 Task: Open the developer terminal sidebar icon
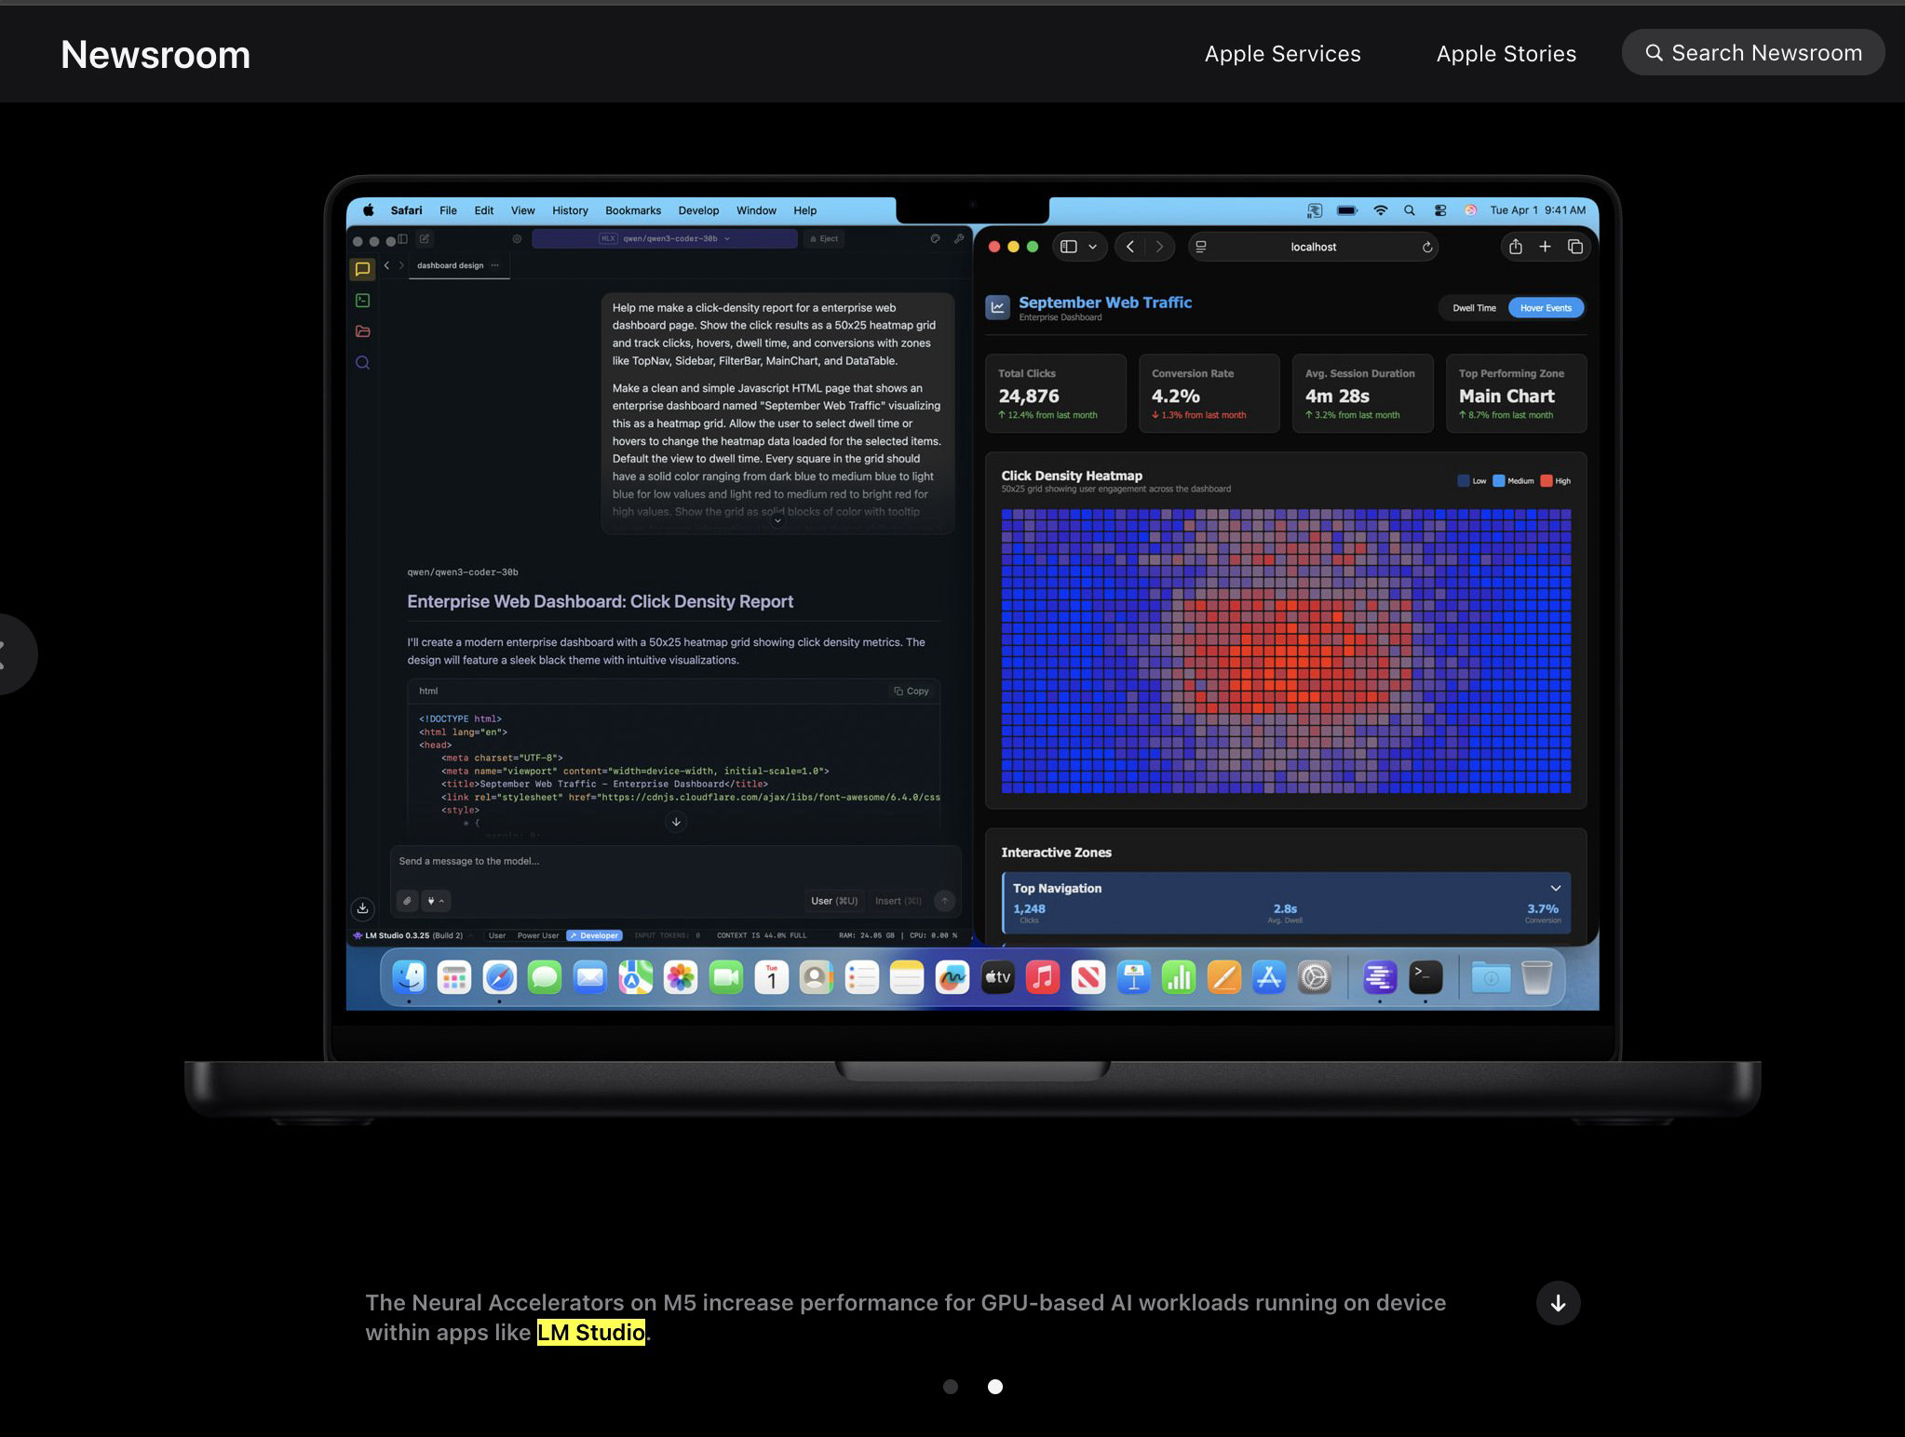[362, 301]
